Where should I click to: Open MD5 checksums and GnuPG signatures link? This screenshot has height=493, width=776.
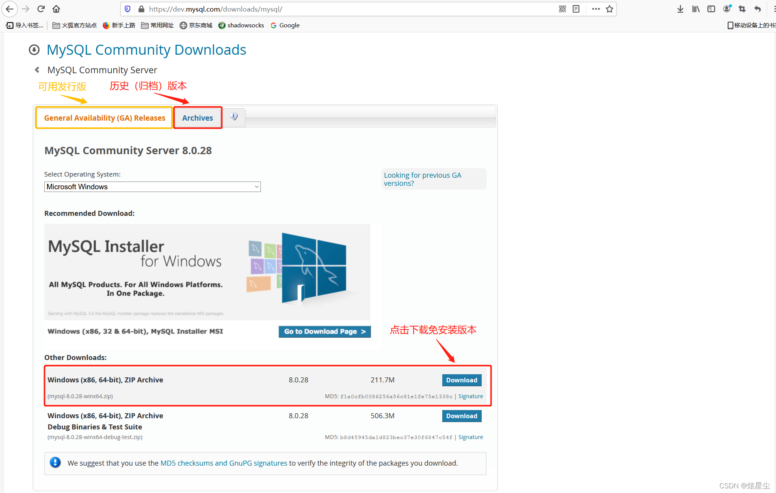[223, 463]
